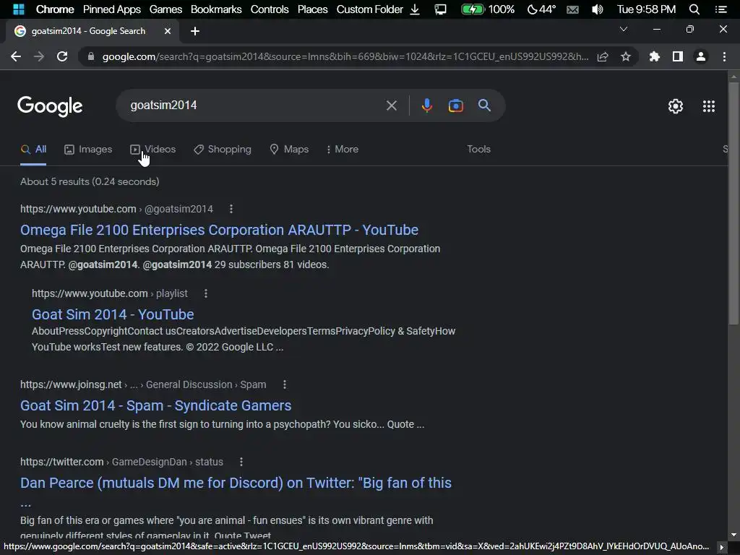Open Google quick settings gear
The width and height of the screenshot is (740, 555).
point(676,106)
